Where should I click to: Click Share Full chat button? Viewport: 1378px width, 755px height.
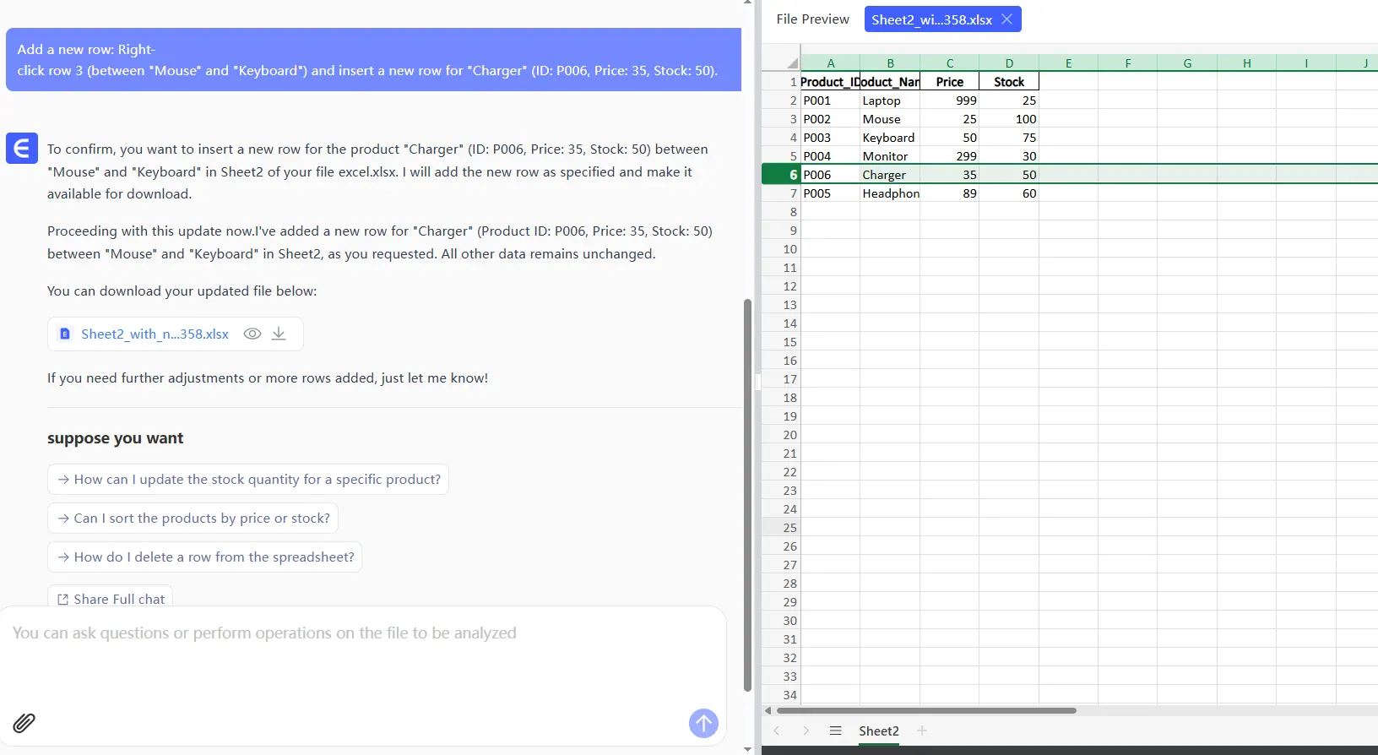[111, 599]
